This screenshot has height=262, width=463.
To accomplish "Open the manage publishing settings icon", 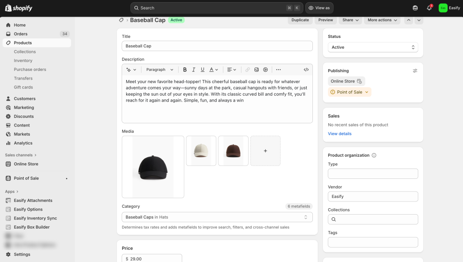I will pos(415,71).
